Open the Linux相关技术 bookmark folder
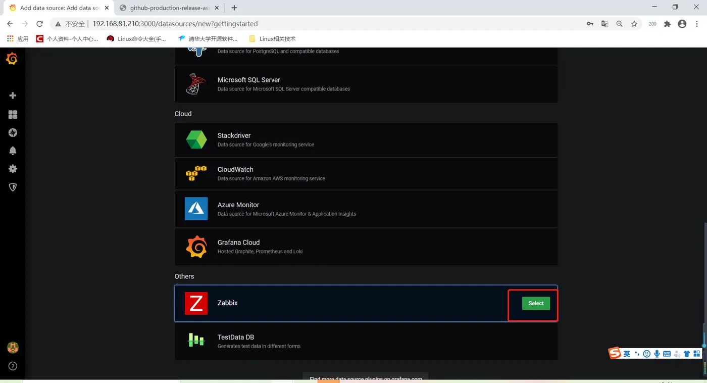The height and width of the screenshot is (383, 707). (272, 38)
